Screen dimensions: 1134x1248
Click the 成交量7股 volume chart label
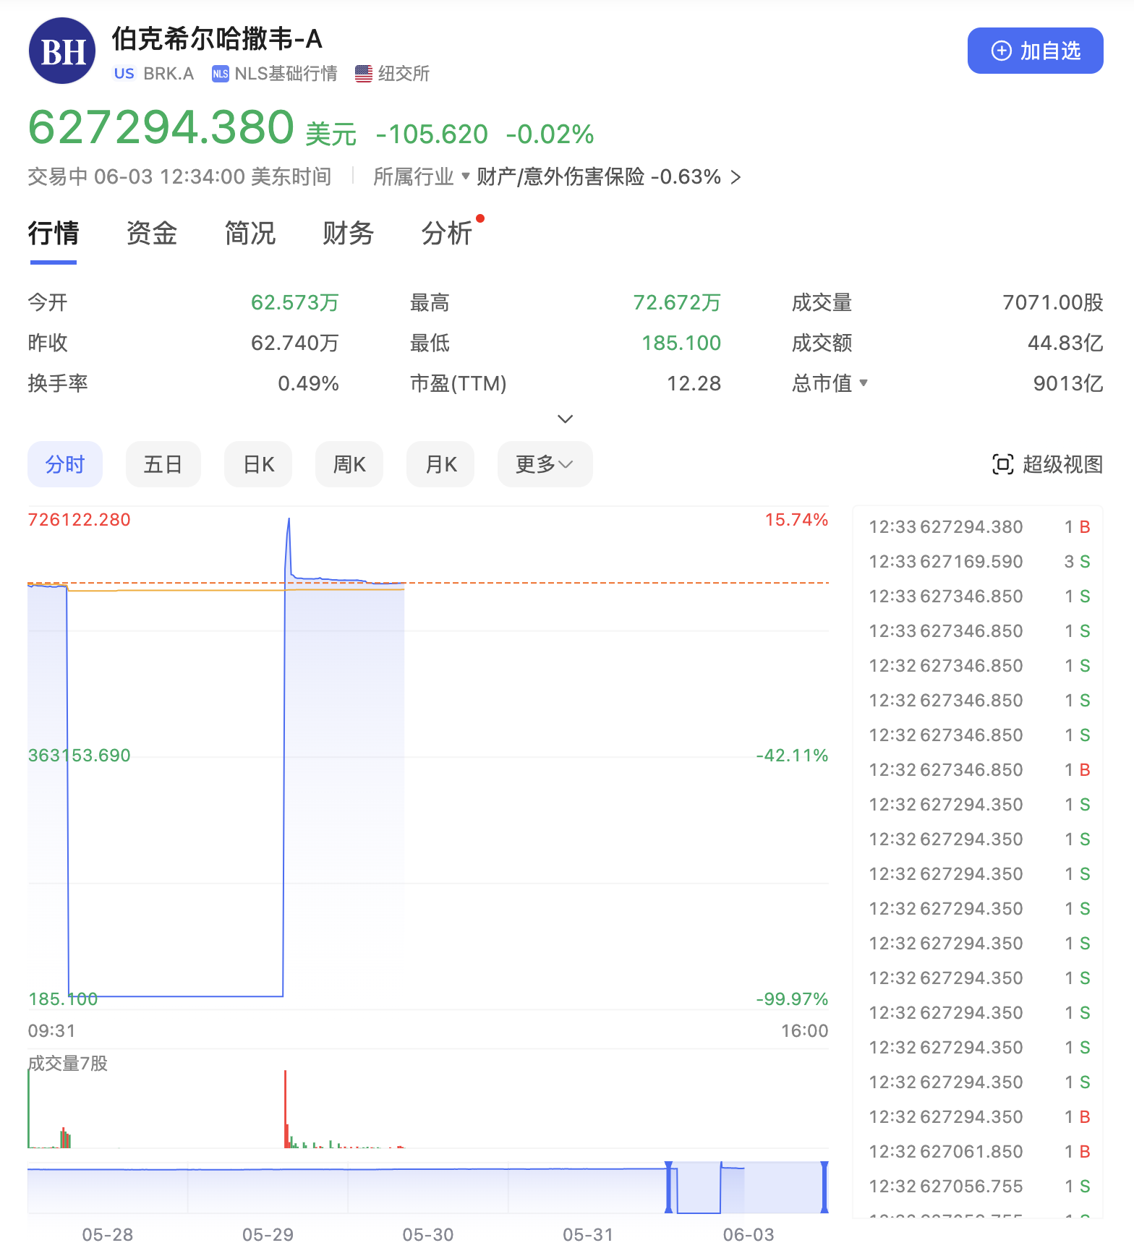(x=68, y=1064)
